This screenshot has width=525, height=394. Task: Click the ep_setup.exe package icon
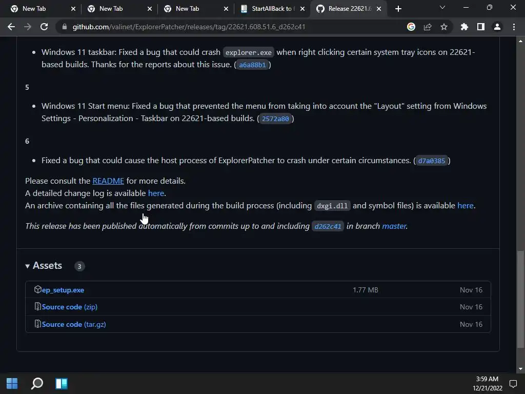37,289
